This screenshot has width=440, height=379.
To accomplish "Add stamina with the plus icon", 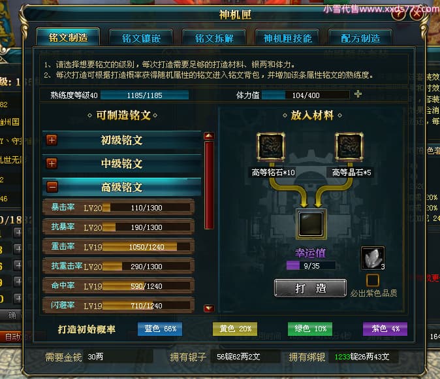I will click(x=358, y=94).
